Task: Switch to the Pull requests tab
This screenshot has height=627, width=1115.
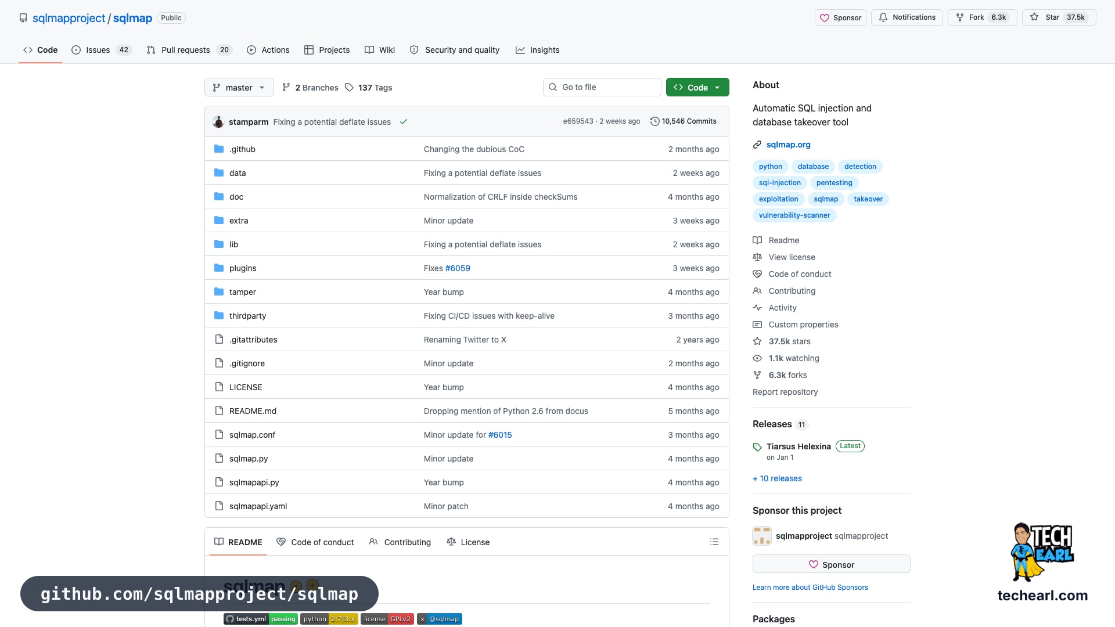Action: [x=189, y=50]
